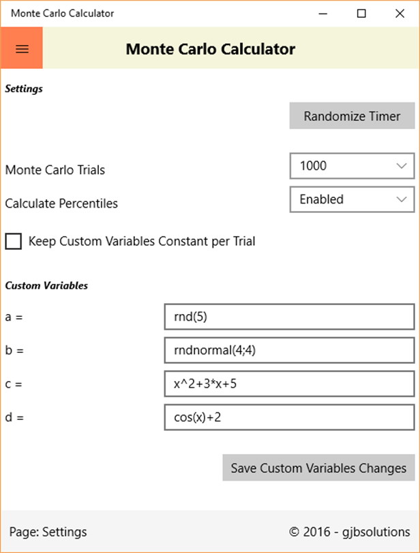Enable Keep Custom Variables Constant checkbox
Image resolution: width=420 pixels, height=553 pixels.
pyautogui.click(x=14, y=242)
